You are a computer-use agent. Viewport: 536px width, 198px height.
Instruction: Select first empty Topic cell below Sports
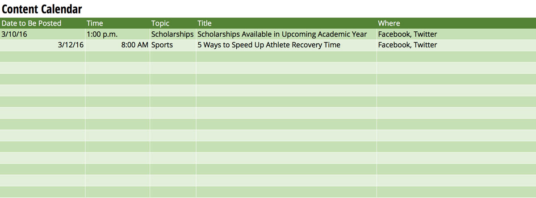pyautogui.click(x=172, y=56)
